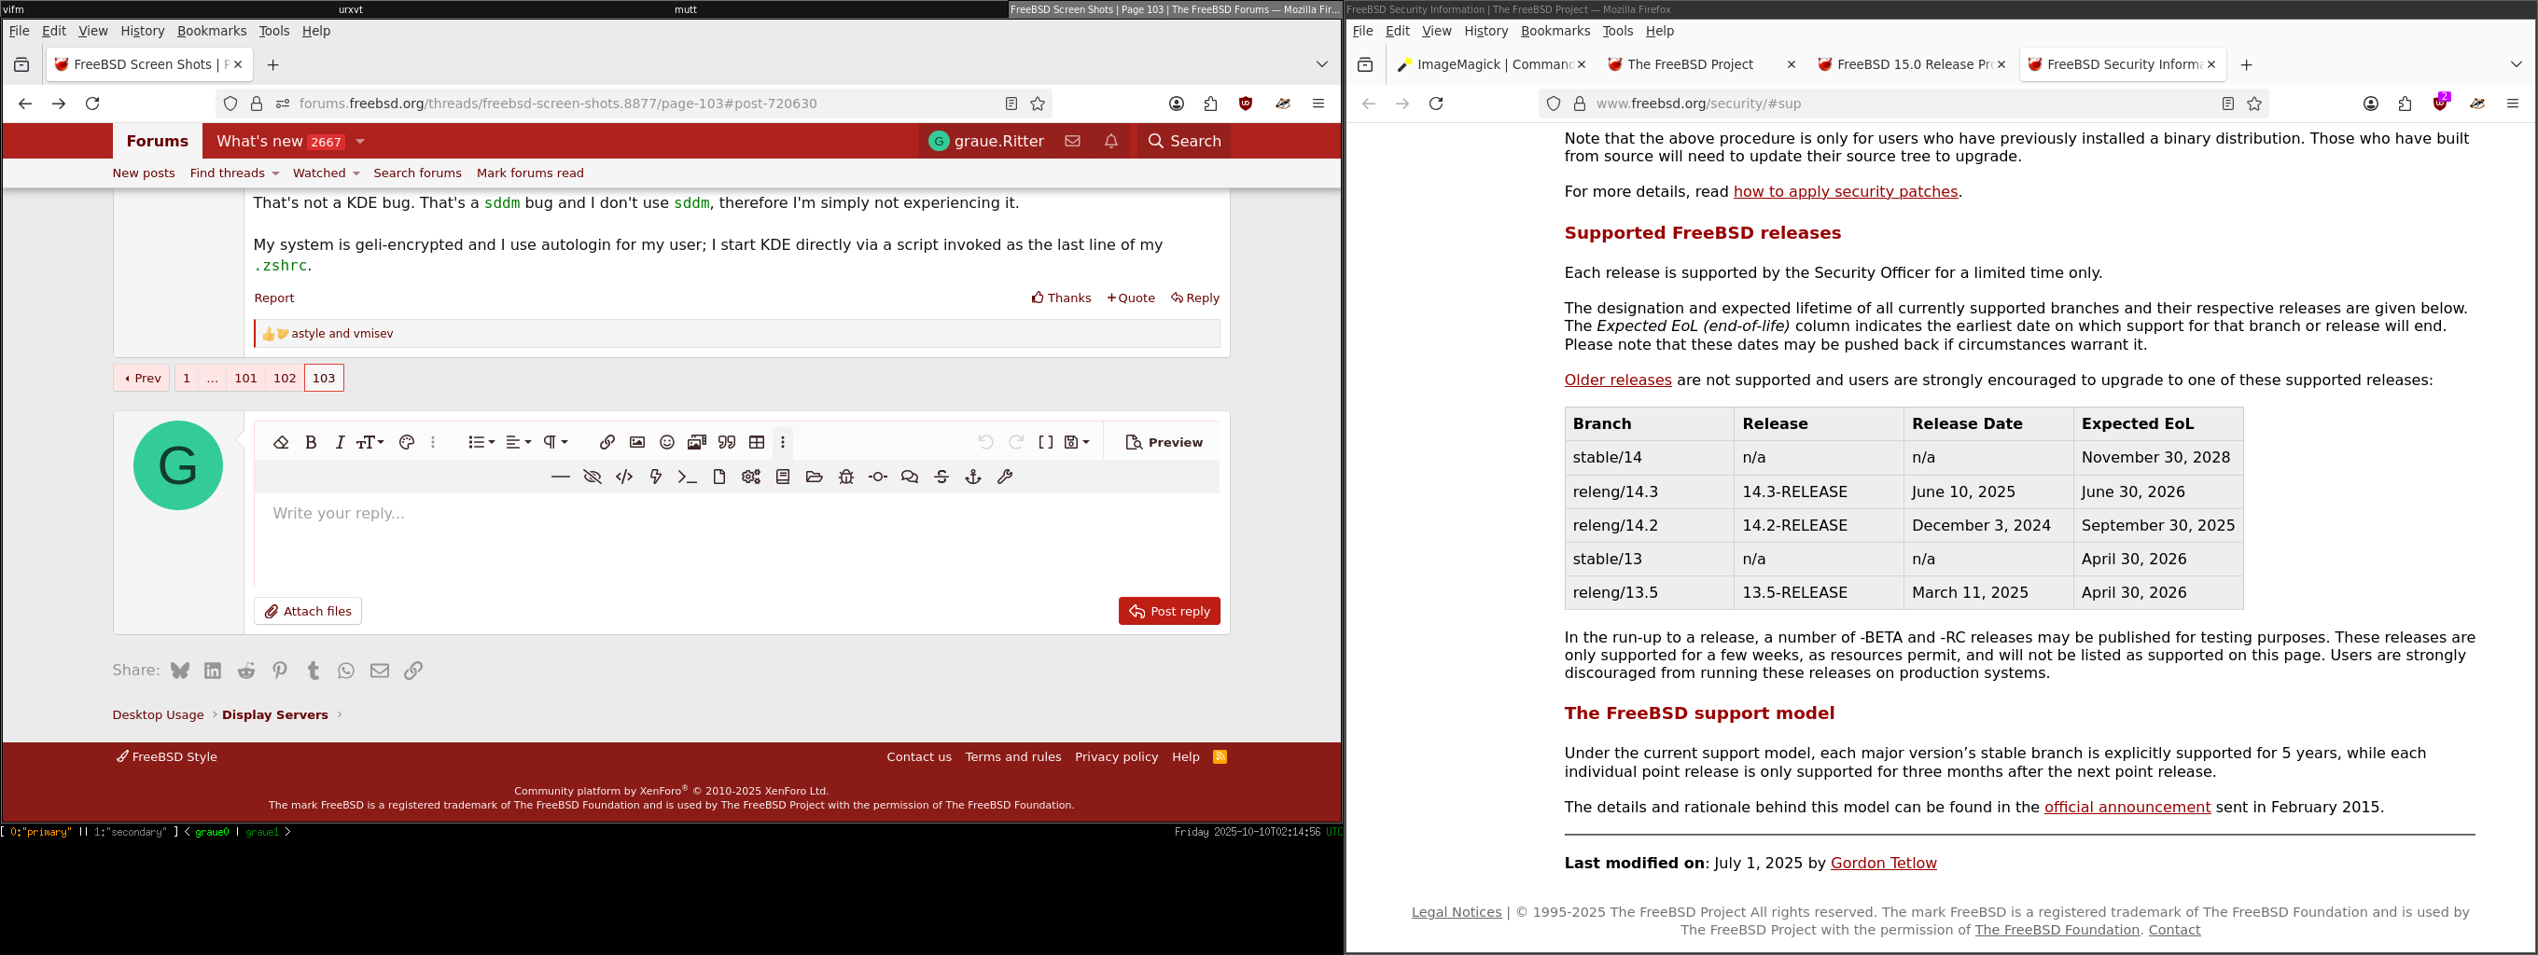Toggle BB code mode with the brackets icon
2538x955 pixels.
[1045, 443]
